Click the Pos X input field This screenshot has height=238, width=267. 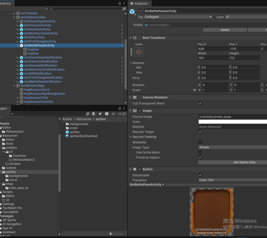[213, 49]
